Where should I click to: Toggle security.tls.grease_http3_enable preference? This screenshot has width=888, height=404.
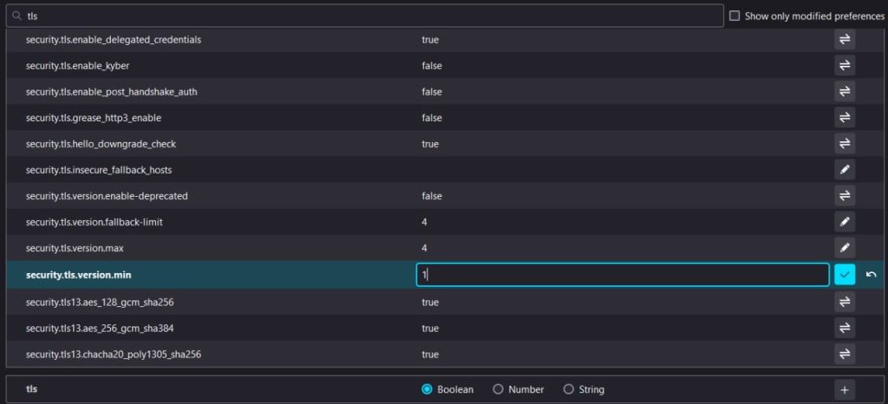pos(844,118)
